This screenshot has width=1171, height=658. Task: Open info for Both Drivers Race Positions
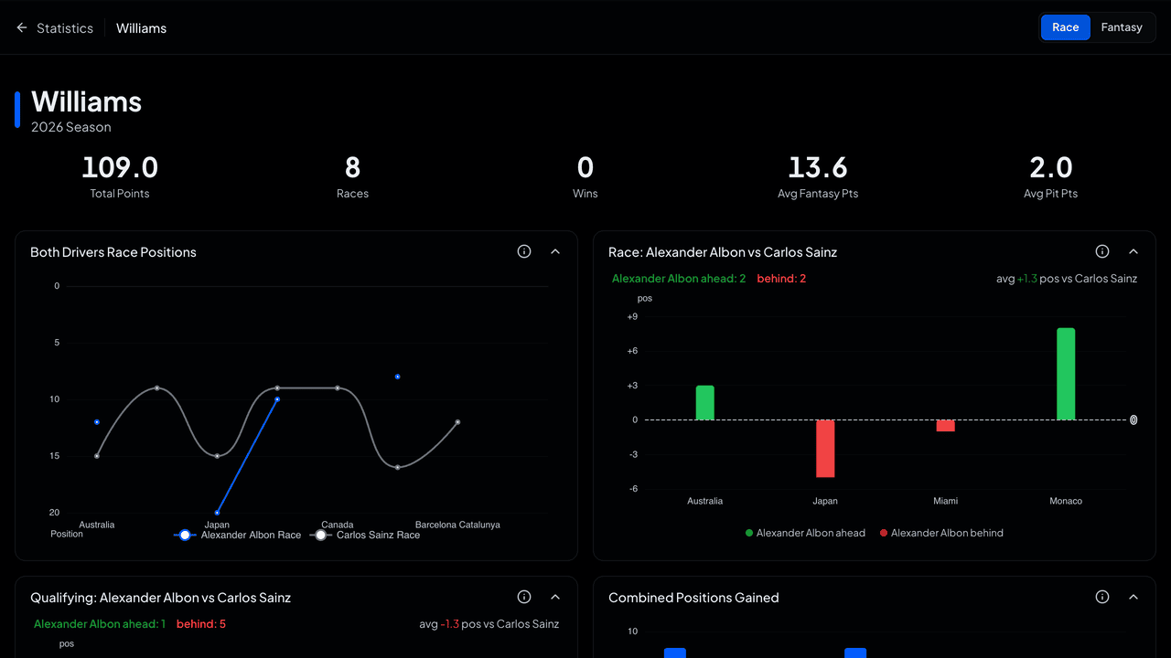524,251
